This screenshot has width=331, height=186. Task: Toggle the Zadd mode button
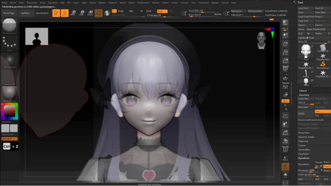click(x=148, y=11)
